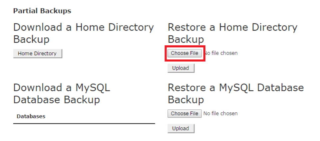Click the divider line beneath Databases header
Screen dimensions: 320x141
click(84, 124)
